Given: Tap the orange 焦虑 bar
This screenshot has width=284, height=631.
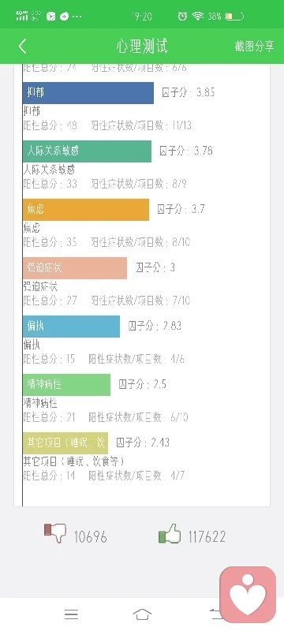Looking at the screenshot, I should [86, 210].
